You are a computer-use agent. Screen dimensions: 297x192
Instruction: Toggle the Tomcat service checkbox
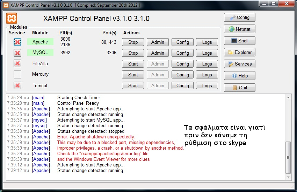17,85
